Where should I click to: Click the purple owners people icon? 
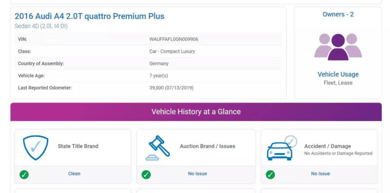pos(338,47)
